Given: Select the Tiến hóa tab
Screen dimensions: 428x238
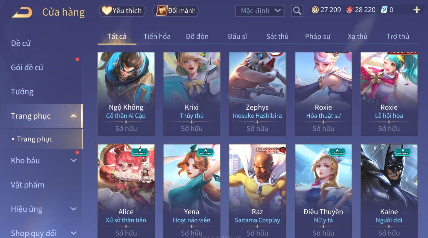Looking at the screenshot, I should point(157,37).
